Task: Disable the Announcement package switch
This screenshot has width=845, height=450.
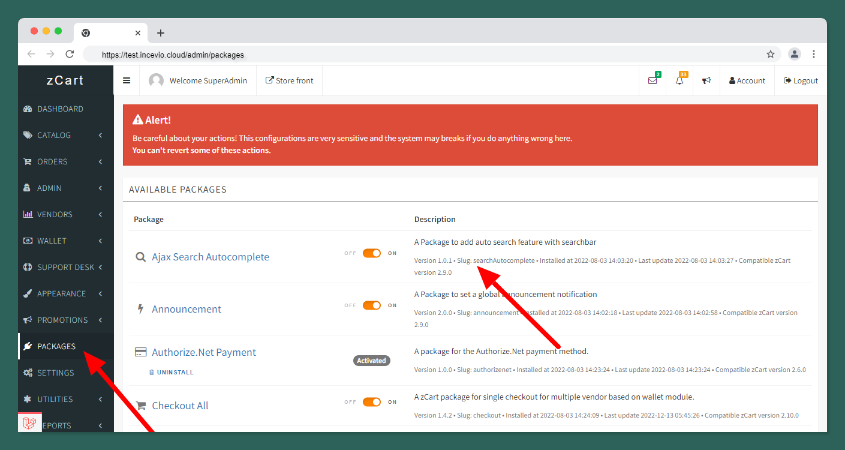Action: pos(371,305)
